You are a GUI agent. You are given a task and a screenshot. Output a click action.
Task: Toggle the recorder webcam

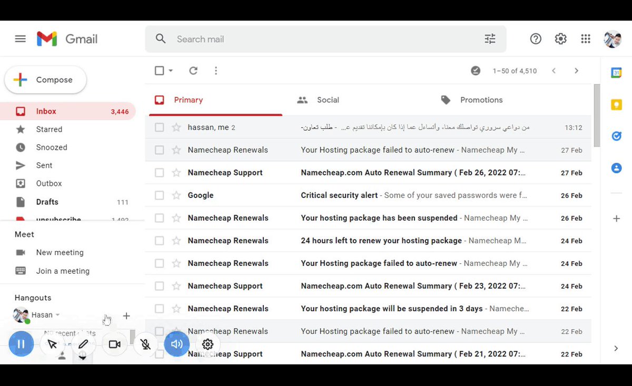pyautogui.click(x=114, y=344)
